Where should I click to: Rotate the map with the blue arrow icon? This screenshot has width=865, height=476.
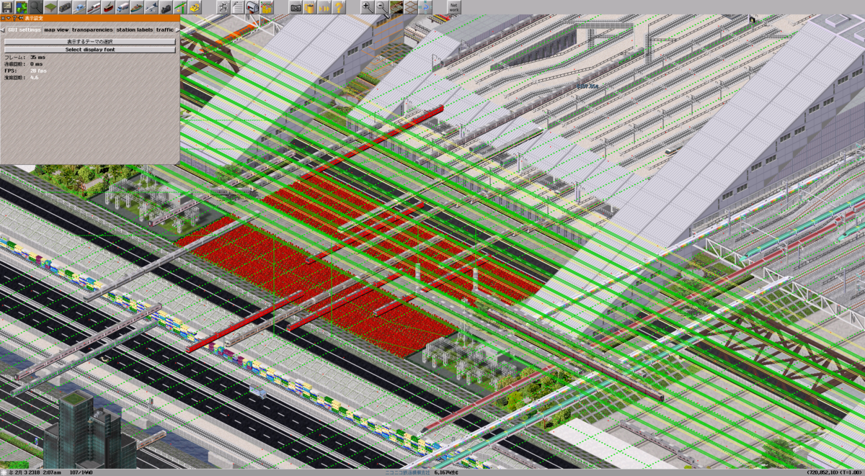click(425, 7)
